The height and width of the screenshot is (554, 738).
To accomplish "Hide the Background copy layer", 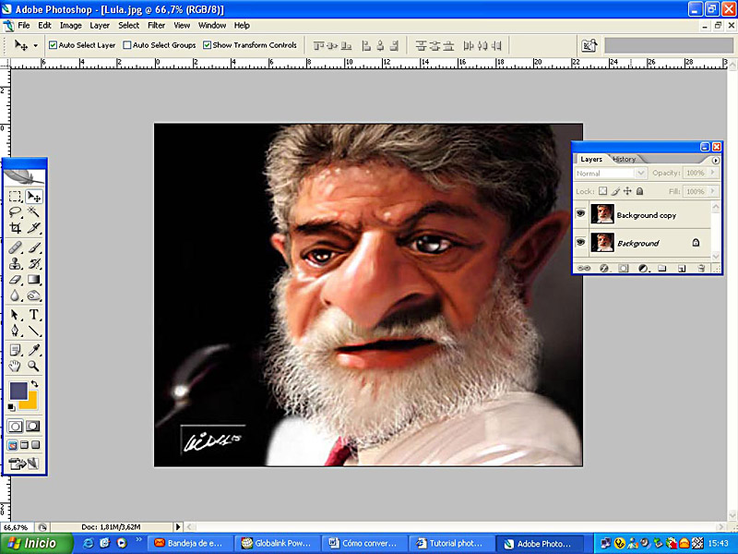I will click(x=581, y=214).
